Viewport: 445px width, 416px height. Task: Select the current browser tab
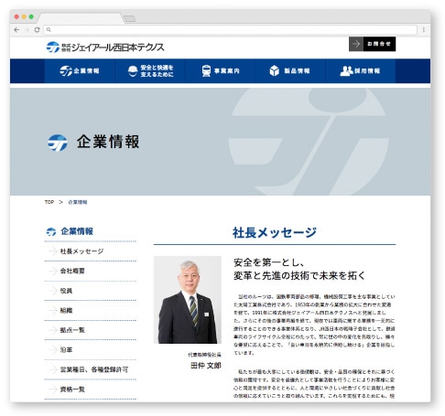point(81,18)
